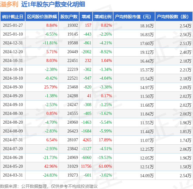193x189 pixels.
Task: Click the change value -6060
Action: point(86,158)
